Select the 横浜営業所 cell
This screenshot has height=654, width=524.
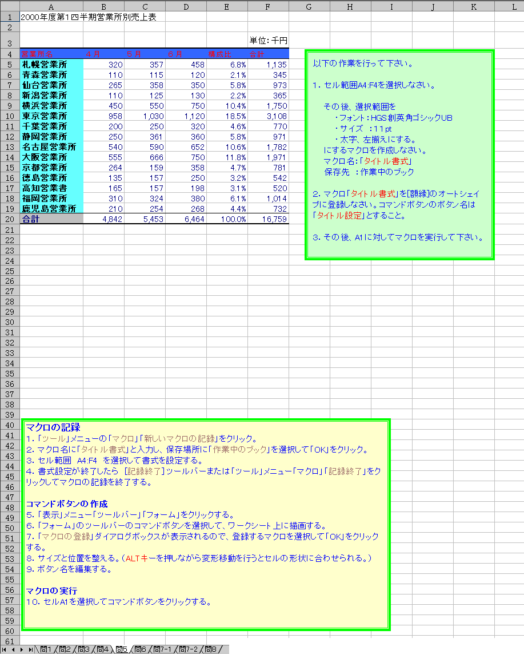(51, 106)
